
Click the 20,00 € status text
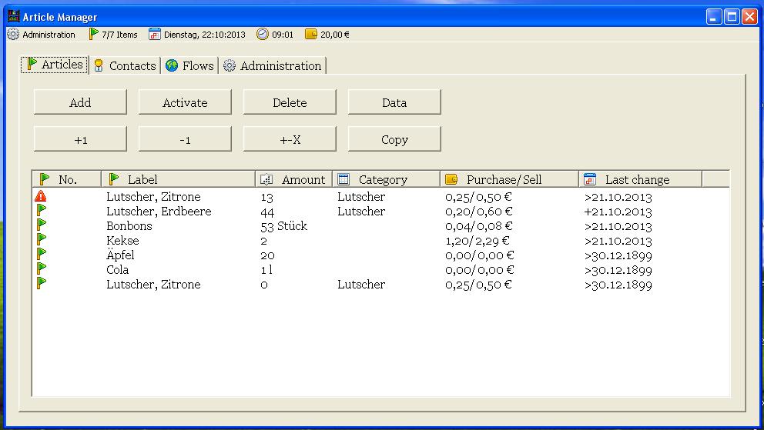pyautogui.click(x=335, y=35)
